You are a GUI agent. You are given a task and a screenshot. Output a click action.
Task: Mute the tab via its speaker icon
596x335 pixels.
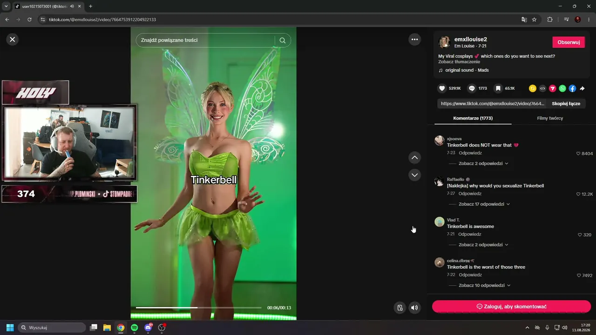[x=72, y=7]
